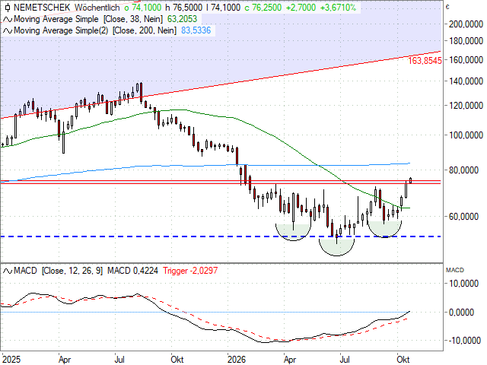Click the 140,0000 price axis label

pyautogui.click(x=466, y=81)
